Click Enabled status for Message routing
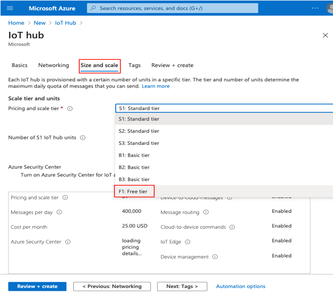This screenshot has width=333, height=295. coord(282,211)
